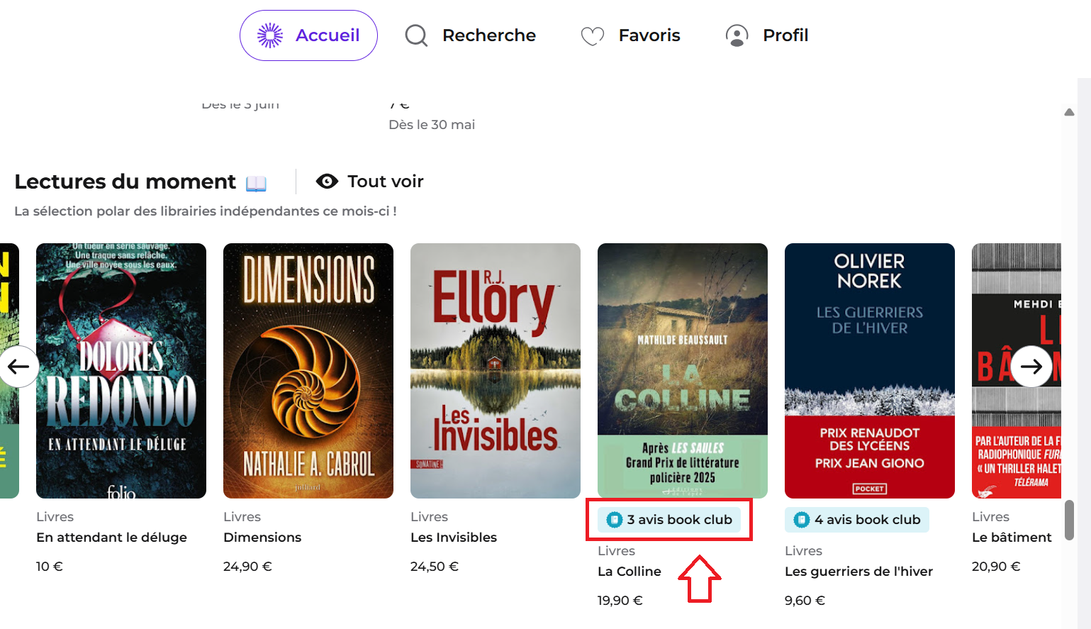Select the 4 avis book club badge
This screenshot has width=1091, height=629.
[x=857, y=520]
